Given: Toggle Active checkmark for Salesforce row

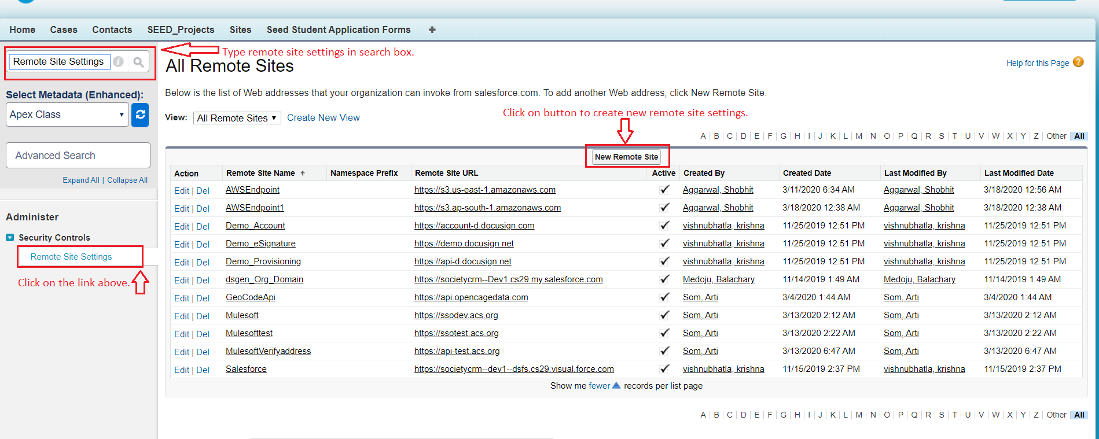Looking at the screenshot, I should point(664,368).
